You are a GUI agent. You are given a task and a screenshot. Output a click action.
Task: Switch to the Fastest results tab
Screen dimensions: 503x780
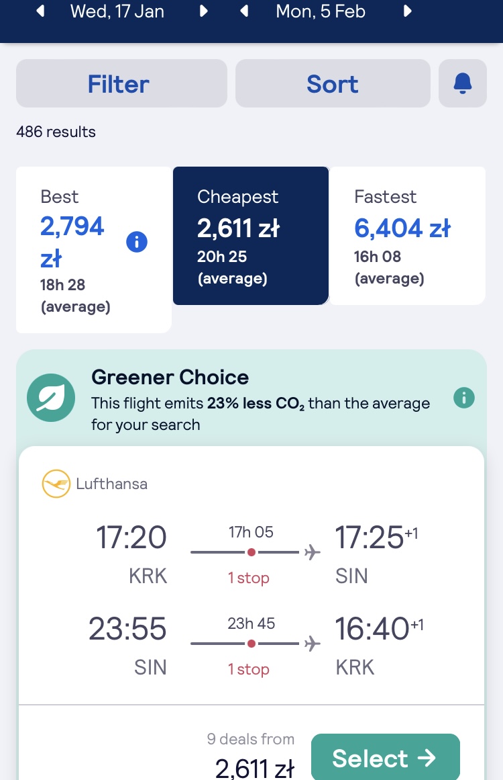tap(408, 236)
